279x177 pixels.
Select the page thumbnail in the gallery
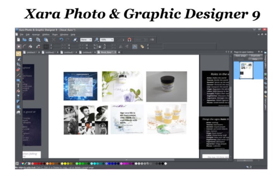[x=246, y=70]
